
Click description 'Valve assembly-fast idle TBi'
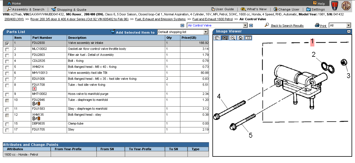[x=88, y=73]
